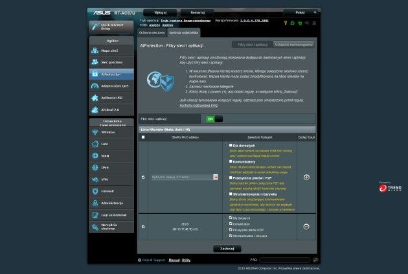The image size is (408, 274).
Task: Open Help & Support link
Action: [153, 260]
